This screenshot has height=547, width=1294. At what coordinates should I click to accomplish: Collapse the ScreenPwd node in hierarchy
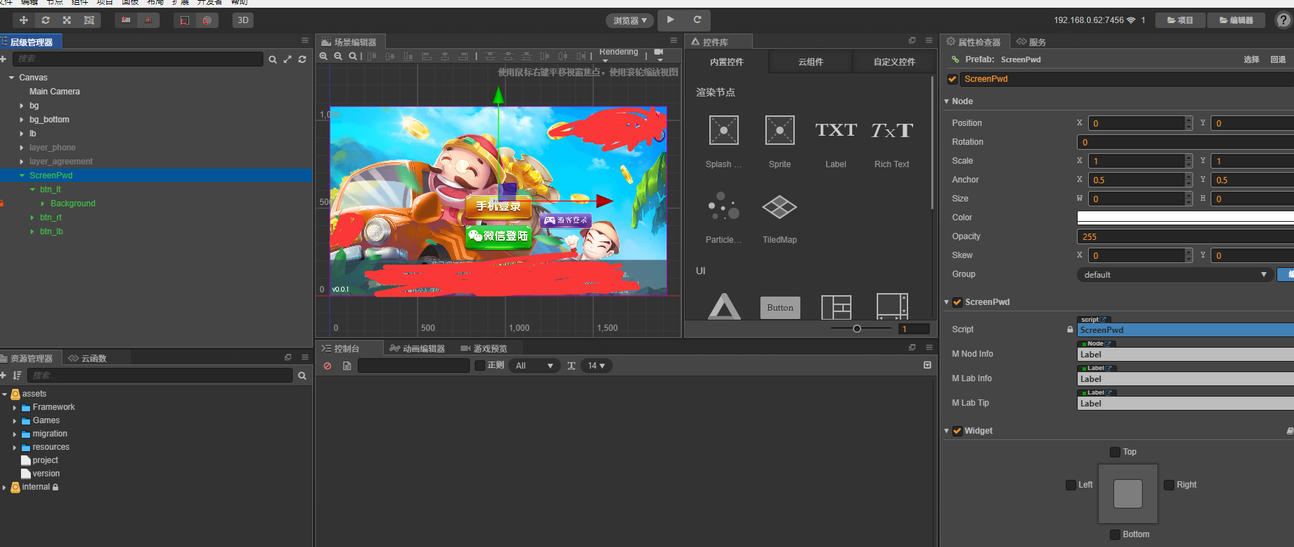(x=22, y=176)
